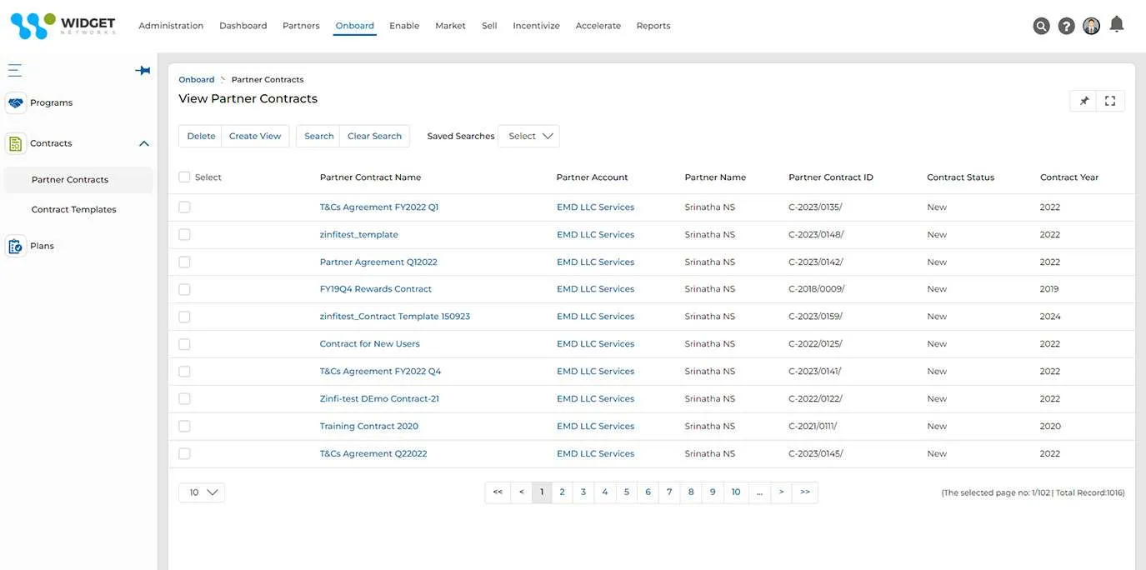1146x570 pixels.
Task: Open the Reports menu
Action: click(x=653, y=26)
